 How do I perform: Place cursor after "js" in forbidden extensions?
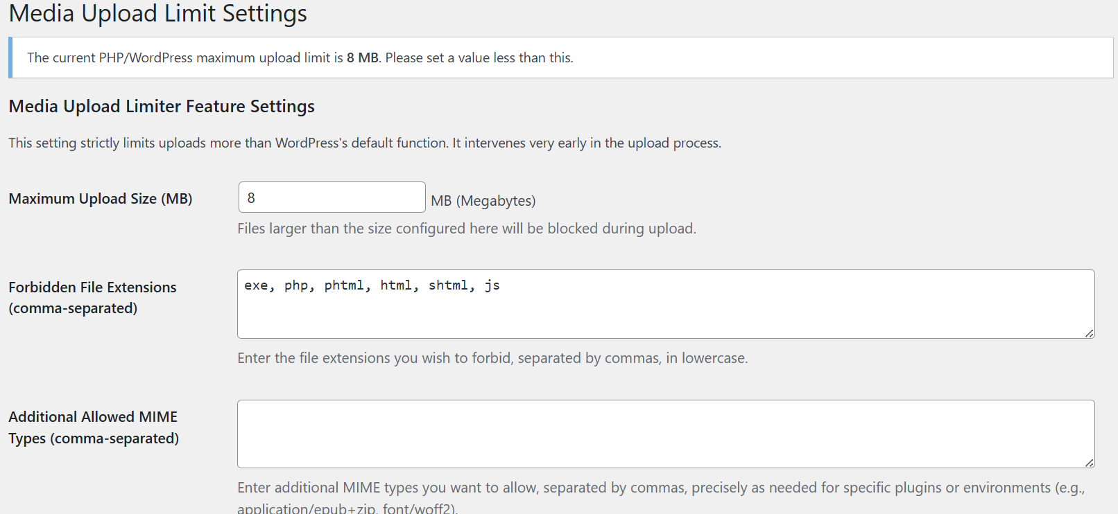click(x=501, y=285)
